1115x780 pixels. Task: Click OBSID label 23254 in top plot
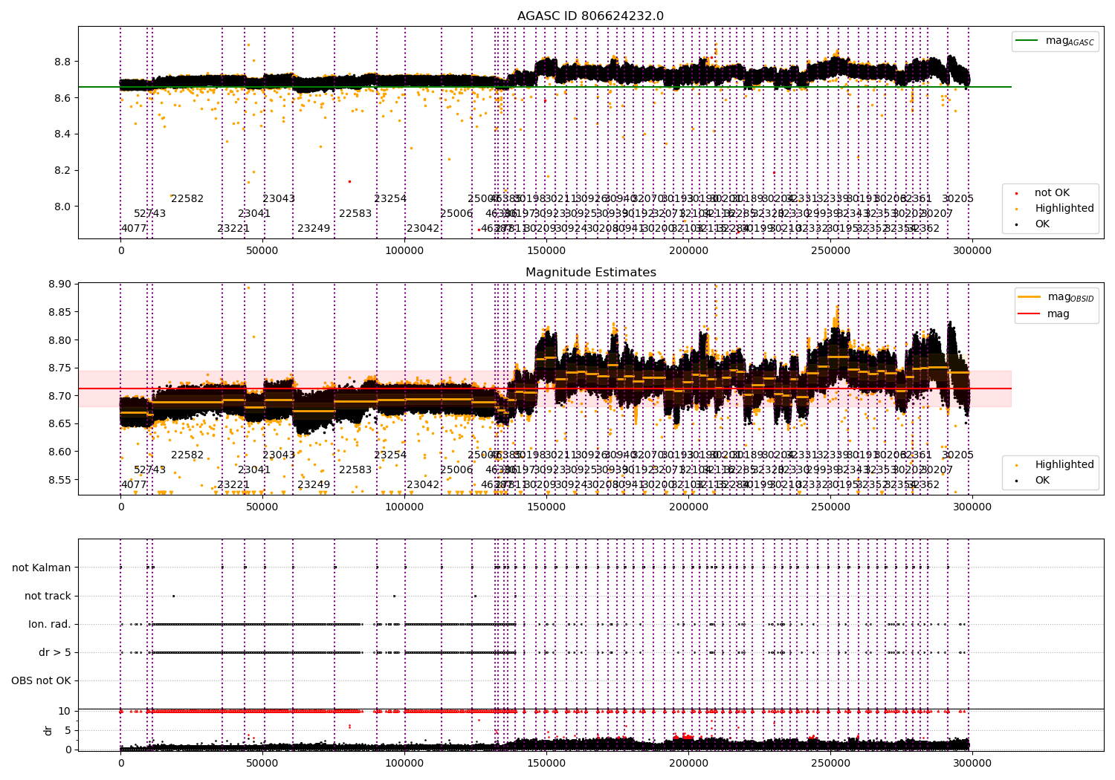[390, 199]
